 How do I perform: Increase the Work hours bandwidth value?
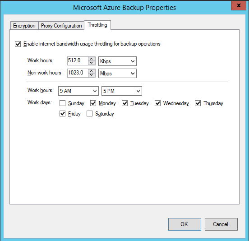click(91, 59)
